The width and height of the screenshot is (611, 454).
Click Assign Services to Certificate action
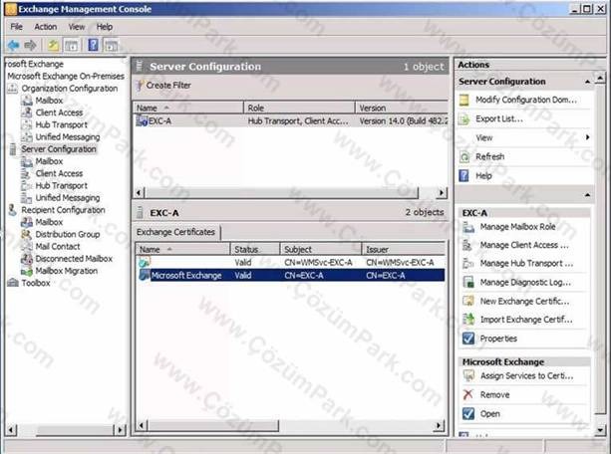(x=527, y=375)
